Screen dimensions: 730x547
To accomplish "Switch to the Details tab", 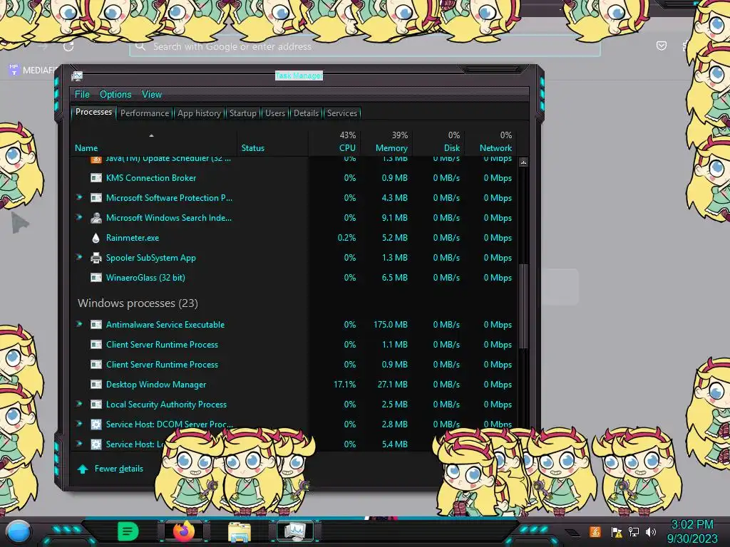I will point(306,113).
